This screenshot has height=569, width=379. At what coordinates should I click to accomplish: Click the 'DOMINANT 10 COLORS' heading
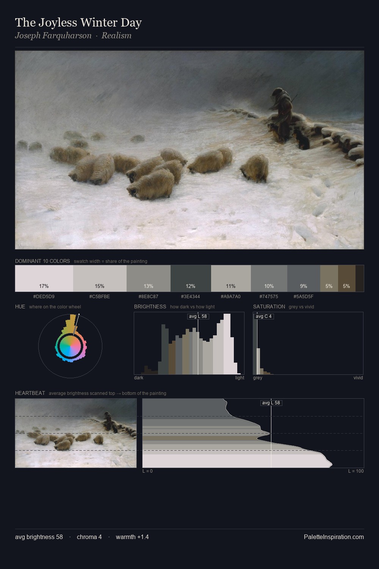[42, 261]
